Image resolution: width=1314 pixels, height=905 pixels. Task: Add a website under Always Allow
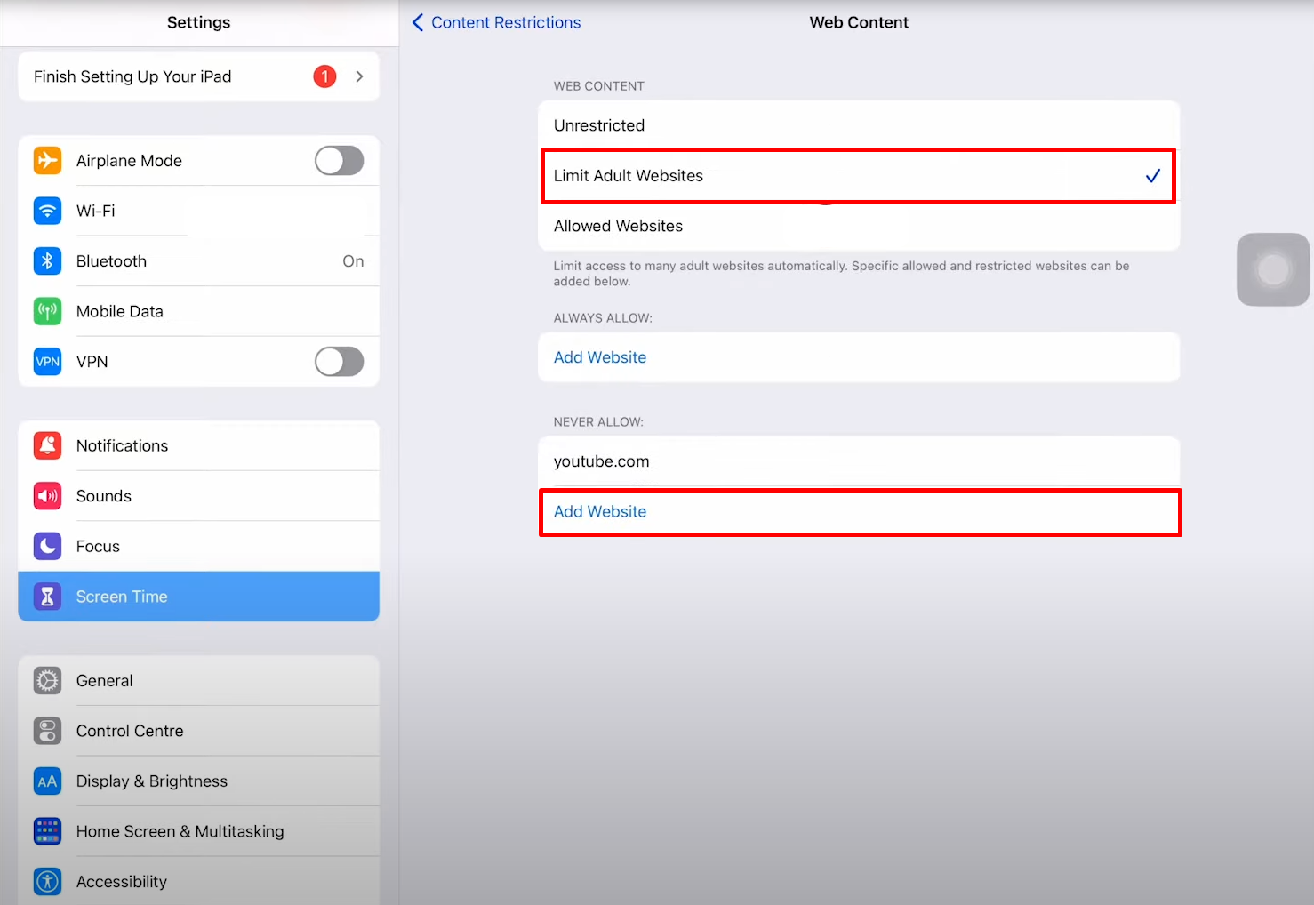tap(600, 357)
